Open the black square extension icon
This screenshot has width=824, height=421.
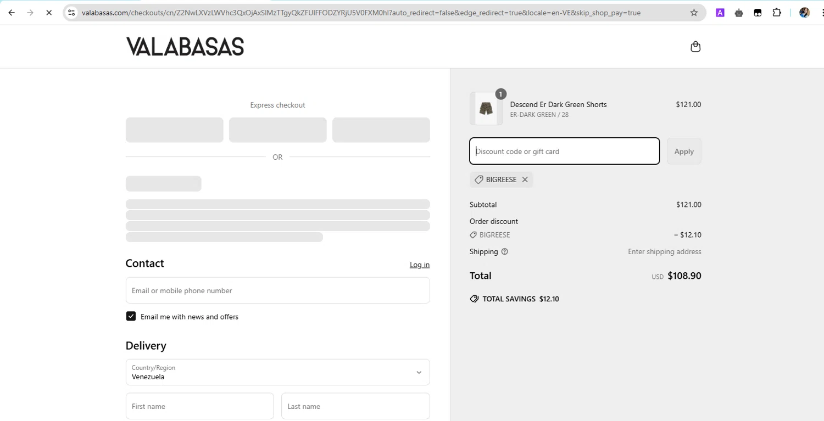pyautogui.click(x=758, y=13)
